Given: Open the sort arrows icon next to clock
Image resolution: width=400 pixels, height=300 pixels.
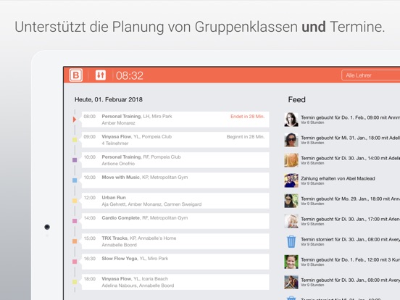Looking at the screenshot, I should (x=101, y=75).
